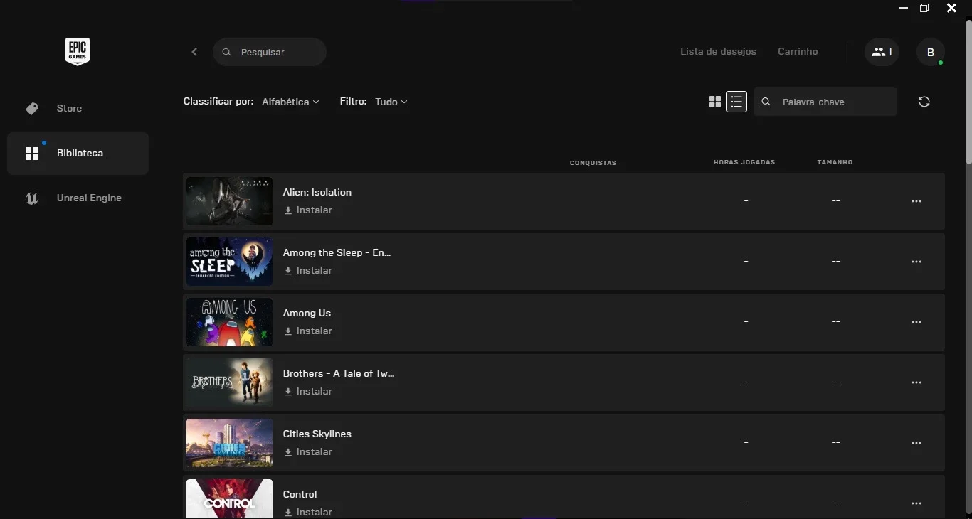Open the Classificar por Alfabética dropdown

(290, 102)
